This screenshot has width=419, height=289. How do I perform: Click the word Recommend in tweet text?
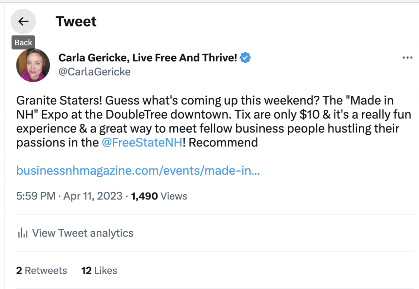click(223, 143)
